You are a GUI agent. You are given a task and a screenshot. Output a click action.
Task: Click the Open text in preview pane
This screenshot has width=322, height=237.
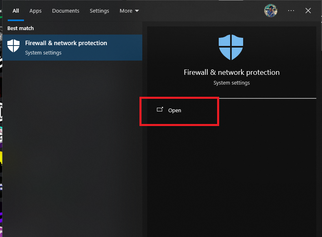[175, 110]
